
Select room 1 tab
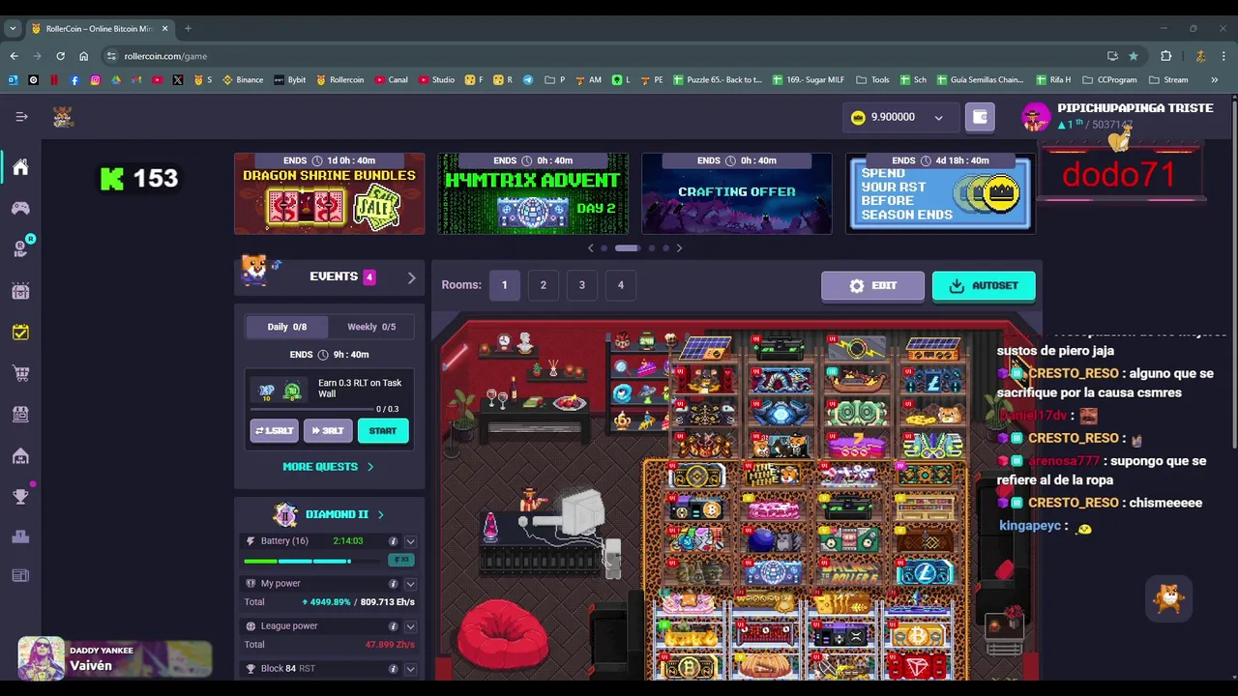pos(504,285)
